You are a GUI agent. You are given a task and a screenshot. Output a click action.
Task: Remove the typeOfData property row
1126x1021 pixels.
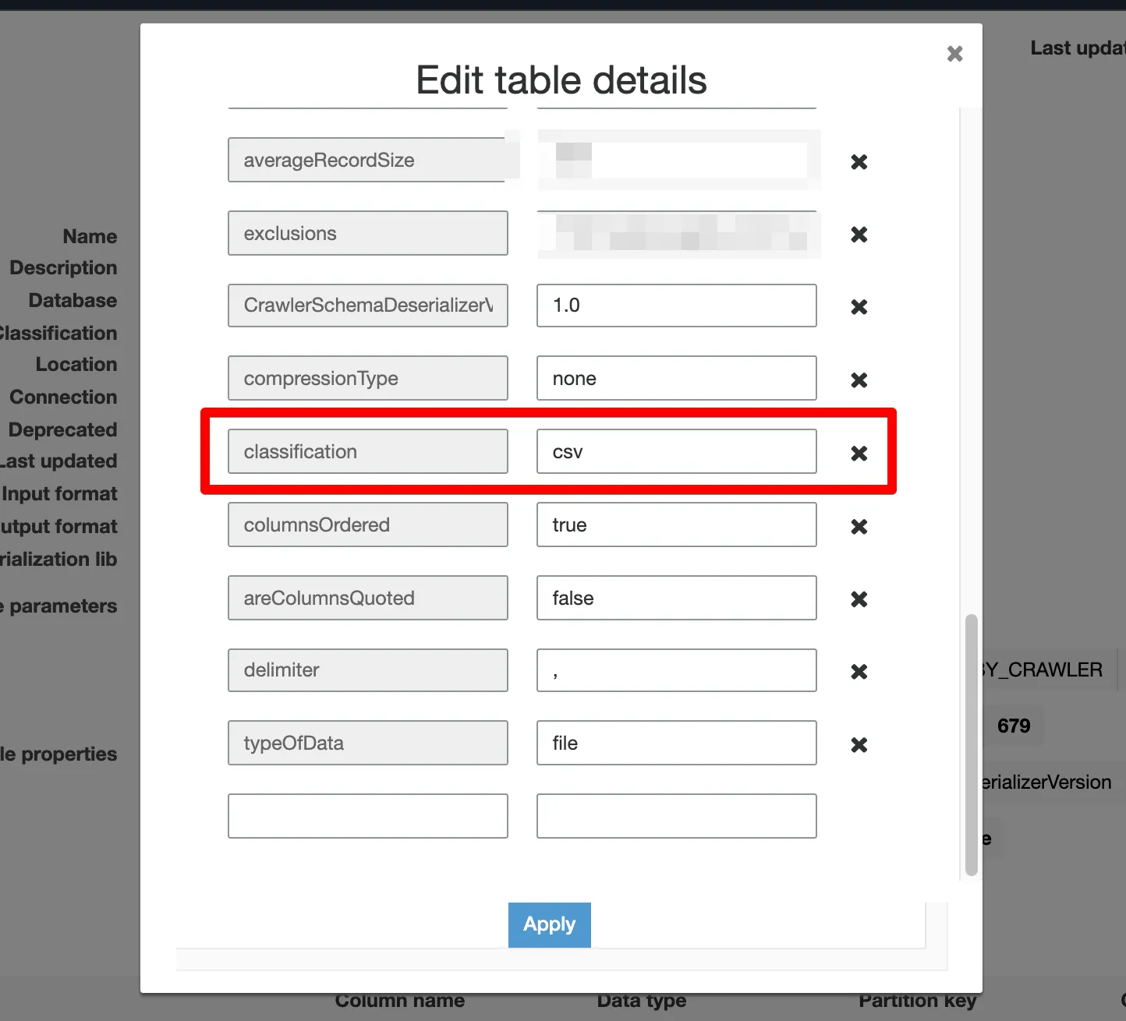point(859,745)
